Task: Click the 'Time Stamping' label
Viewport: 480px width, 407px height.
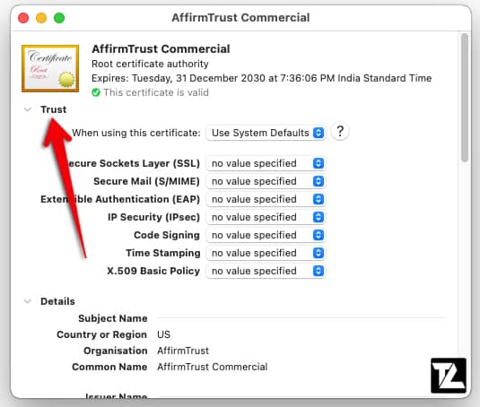Action: pos(163,253)
